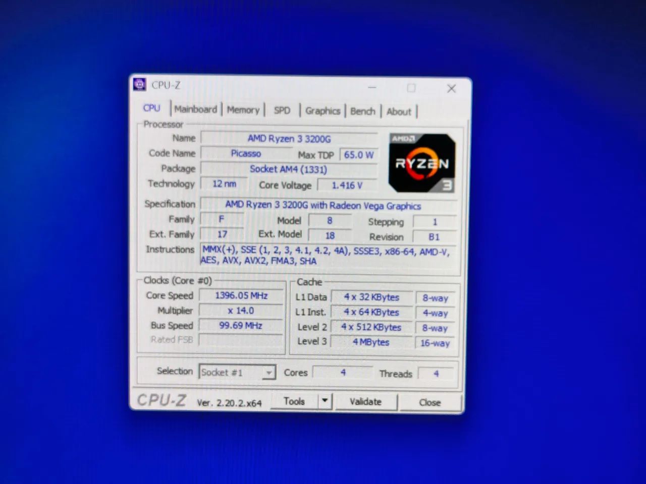Click the Stepping value 1
The height and width of the screenshot is (484, 646).
pos(435,222)
